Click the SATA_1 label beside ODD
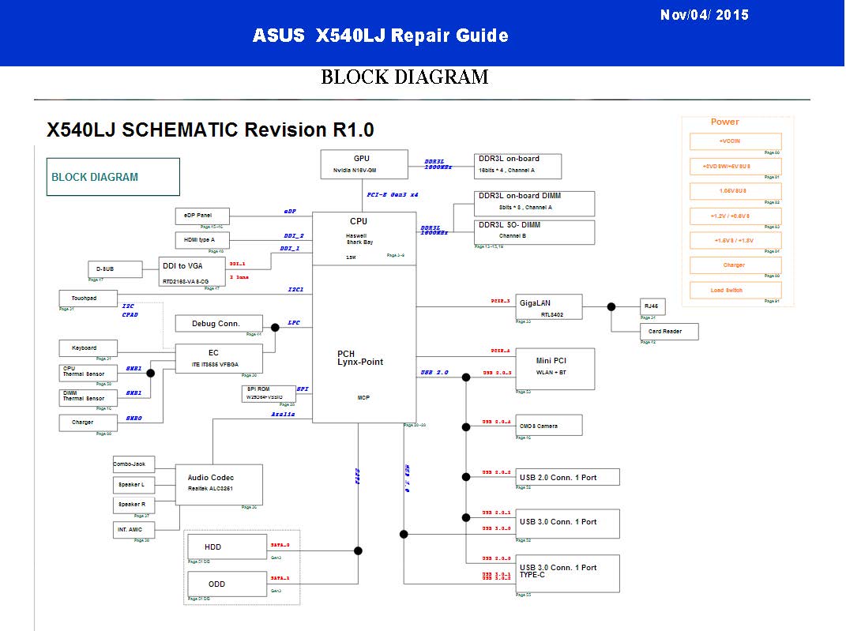This screenshot has width=846, height=631. tap(280, 578)
